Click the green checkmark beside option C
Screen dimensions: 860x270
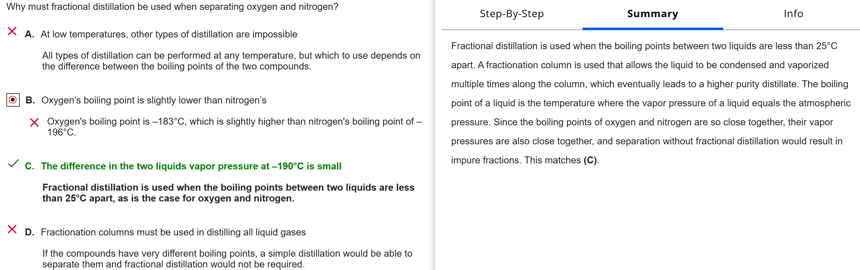13,163
